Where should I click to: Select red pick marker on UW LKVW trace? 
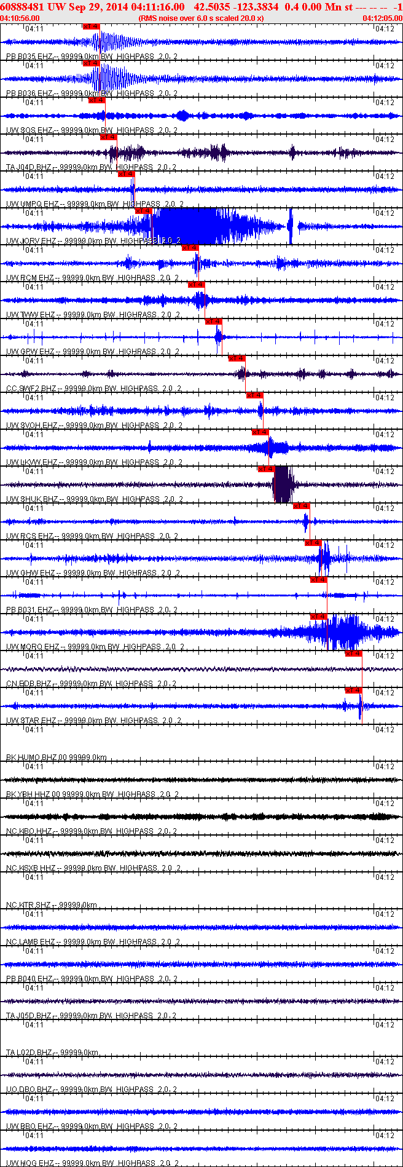[x=260, y=432]
